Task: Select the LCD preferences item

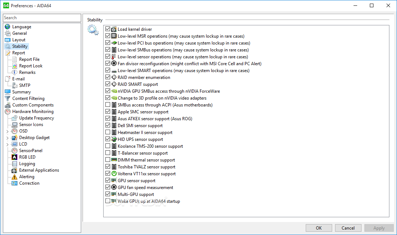Action: click(23, 144)
